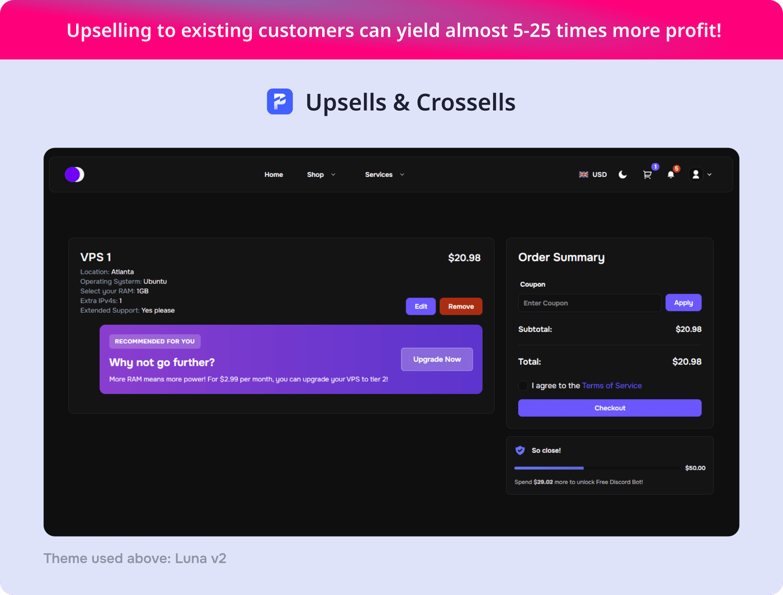Open the shopping cart icon
This screenshot has width=783, height=595.
pyautogui.click(x=647, y=174)
